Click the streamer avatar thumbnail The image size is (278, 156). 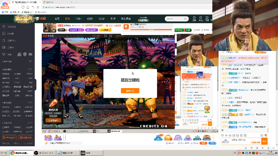click(50, 28)
